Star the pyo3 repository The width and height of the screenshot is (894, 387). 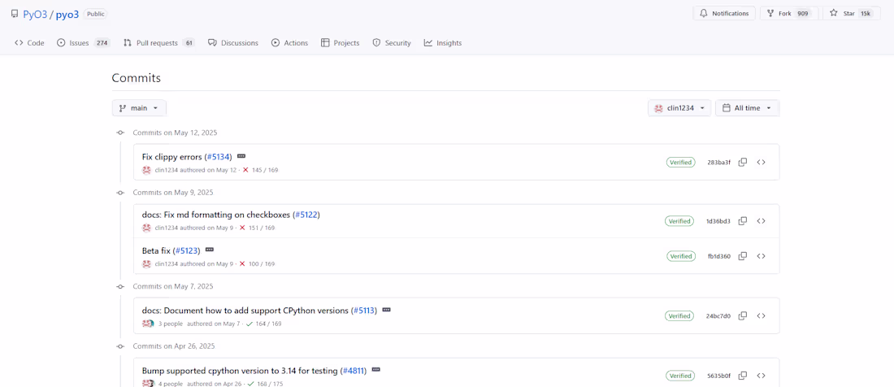[x=851, y=13]
